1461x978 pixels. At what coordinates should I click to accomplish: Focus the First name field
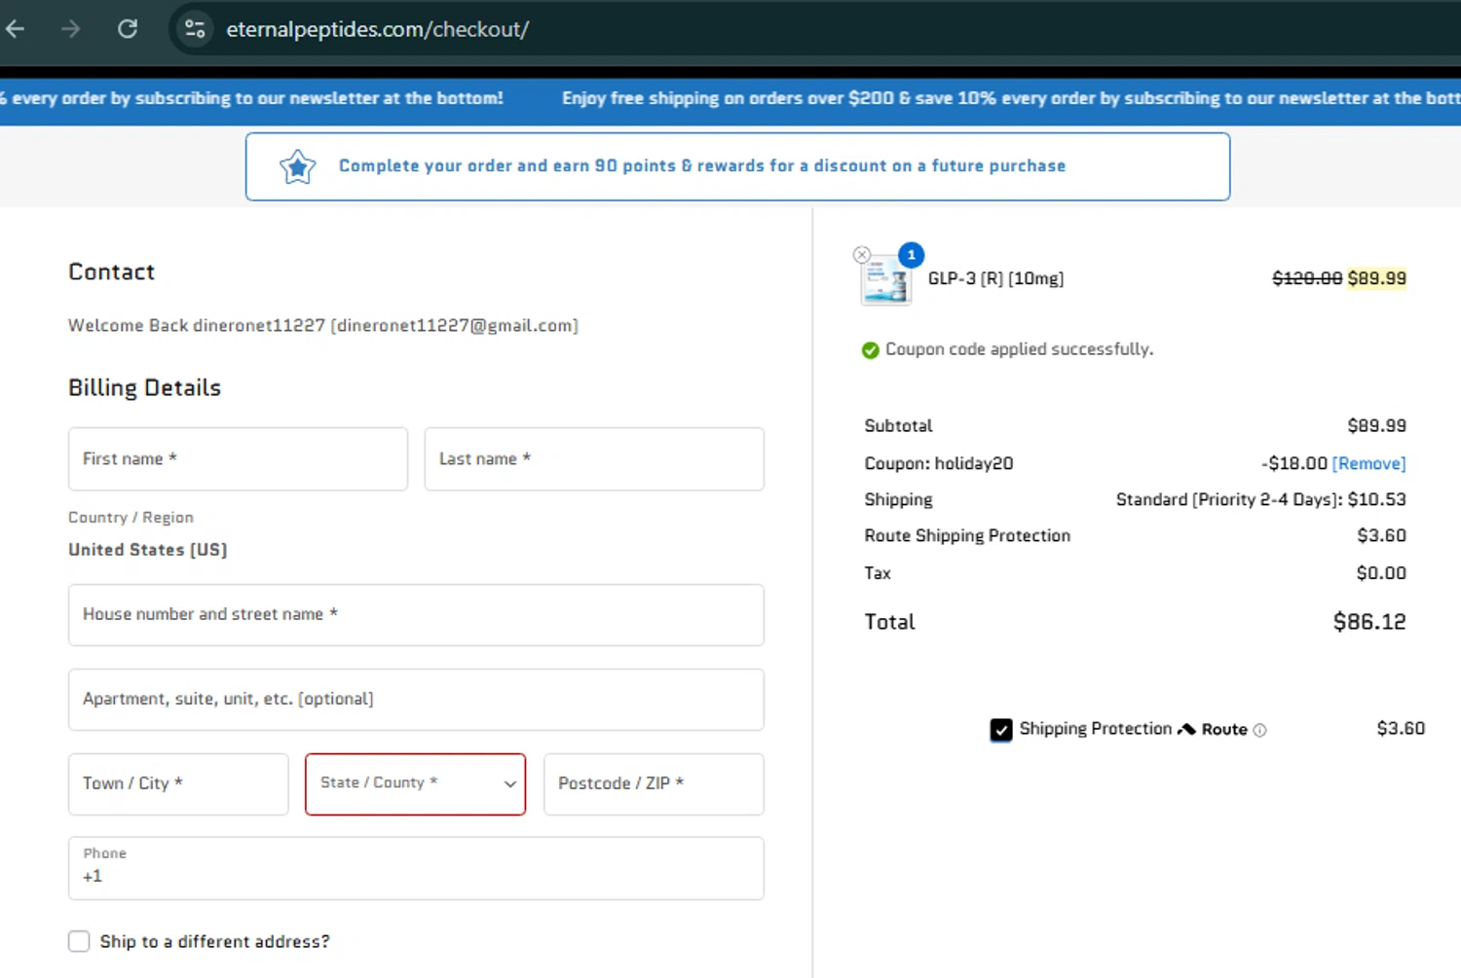(x=238, y=458)
